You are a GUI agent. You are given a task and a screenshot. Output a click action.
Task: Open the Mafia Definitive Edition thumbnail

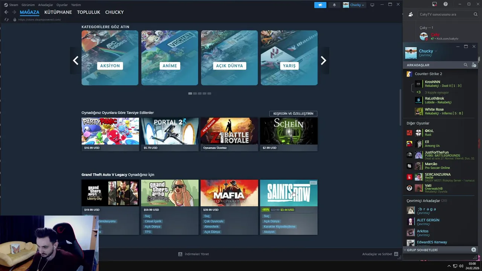229,193
